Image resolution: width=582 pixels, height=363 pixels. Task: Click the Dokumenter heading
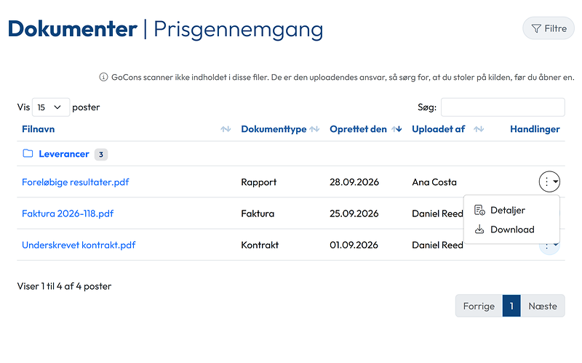(x=73, y=29)
